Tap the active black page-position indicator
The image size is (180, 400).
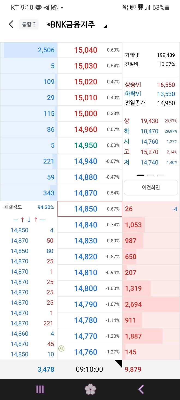pos(140,175)
